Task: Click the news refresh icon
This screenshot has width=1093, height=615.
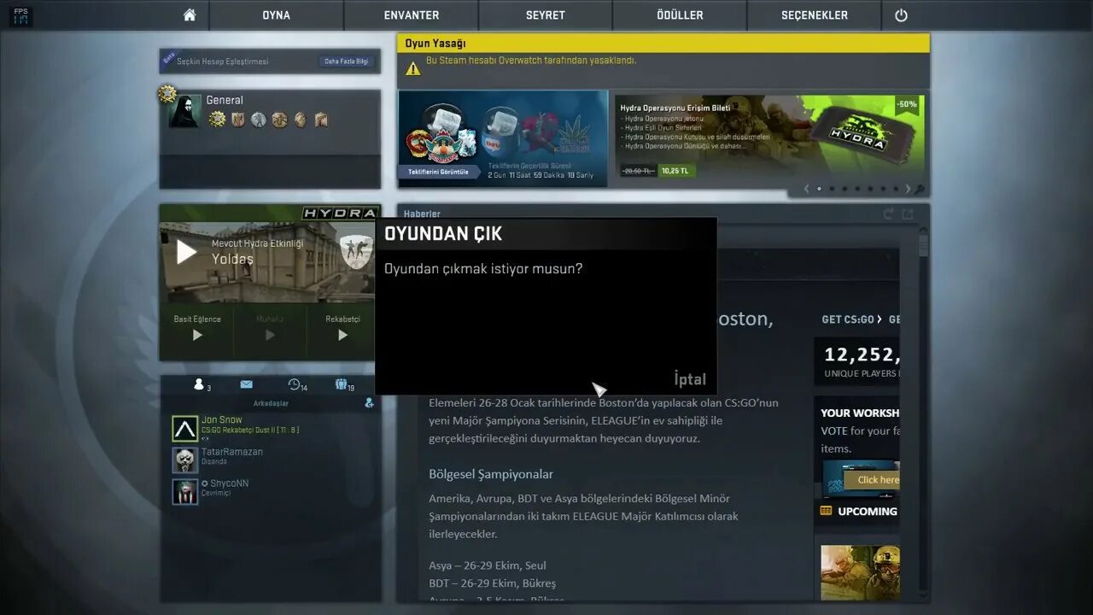Action: [x=888, y=214]
